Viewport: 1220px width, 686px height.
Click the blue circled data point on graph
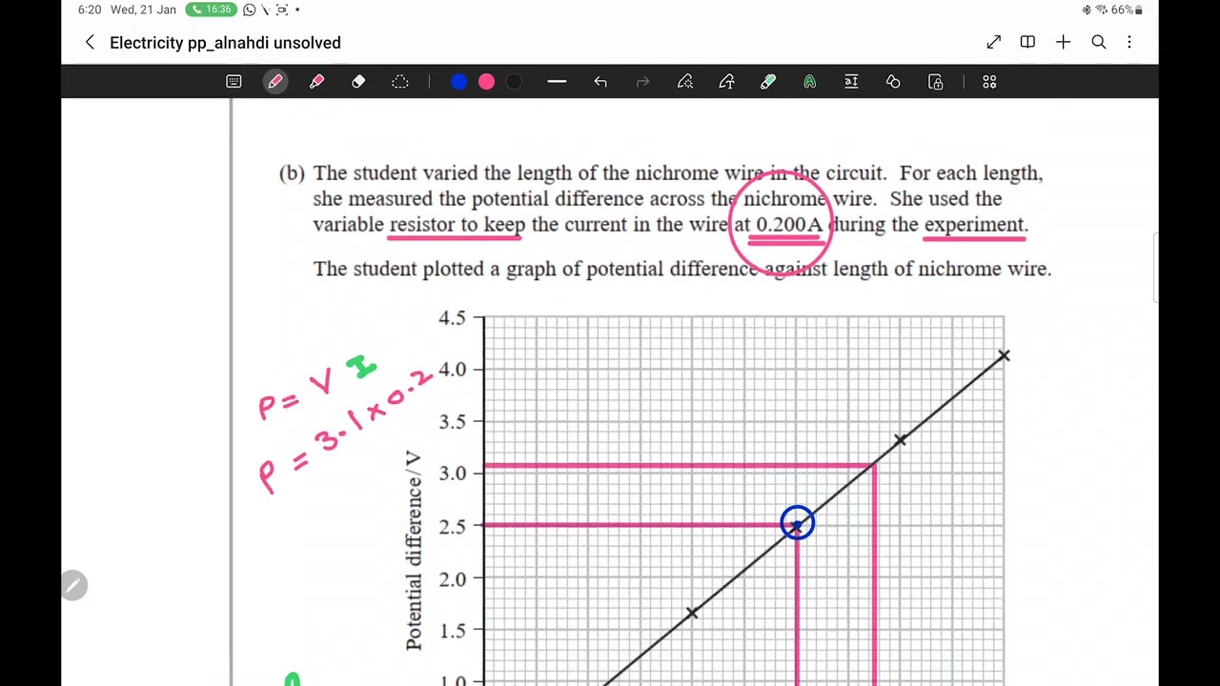(797, 523)
